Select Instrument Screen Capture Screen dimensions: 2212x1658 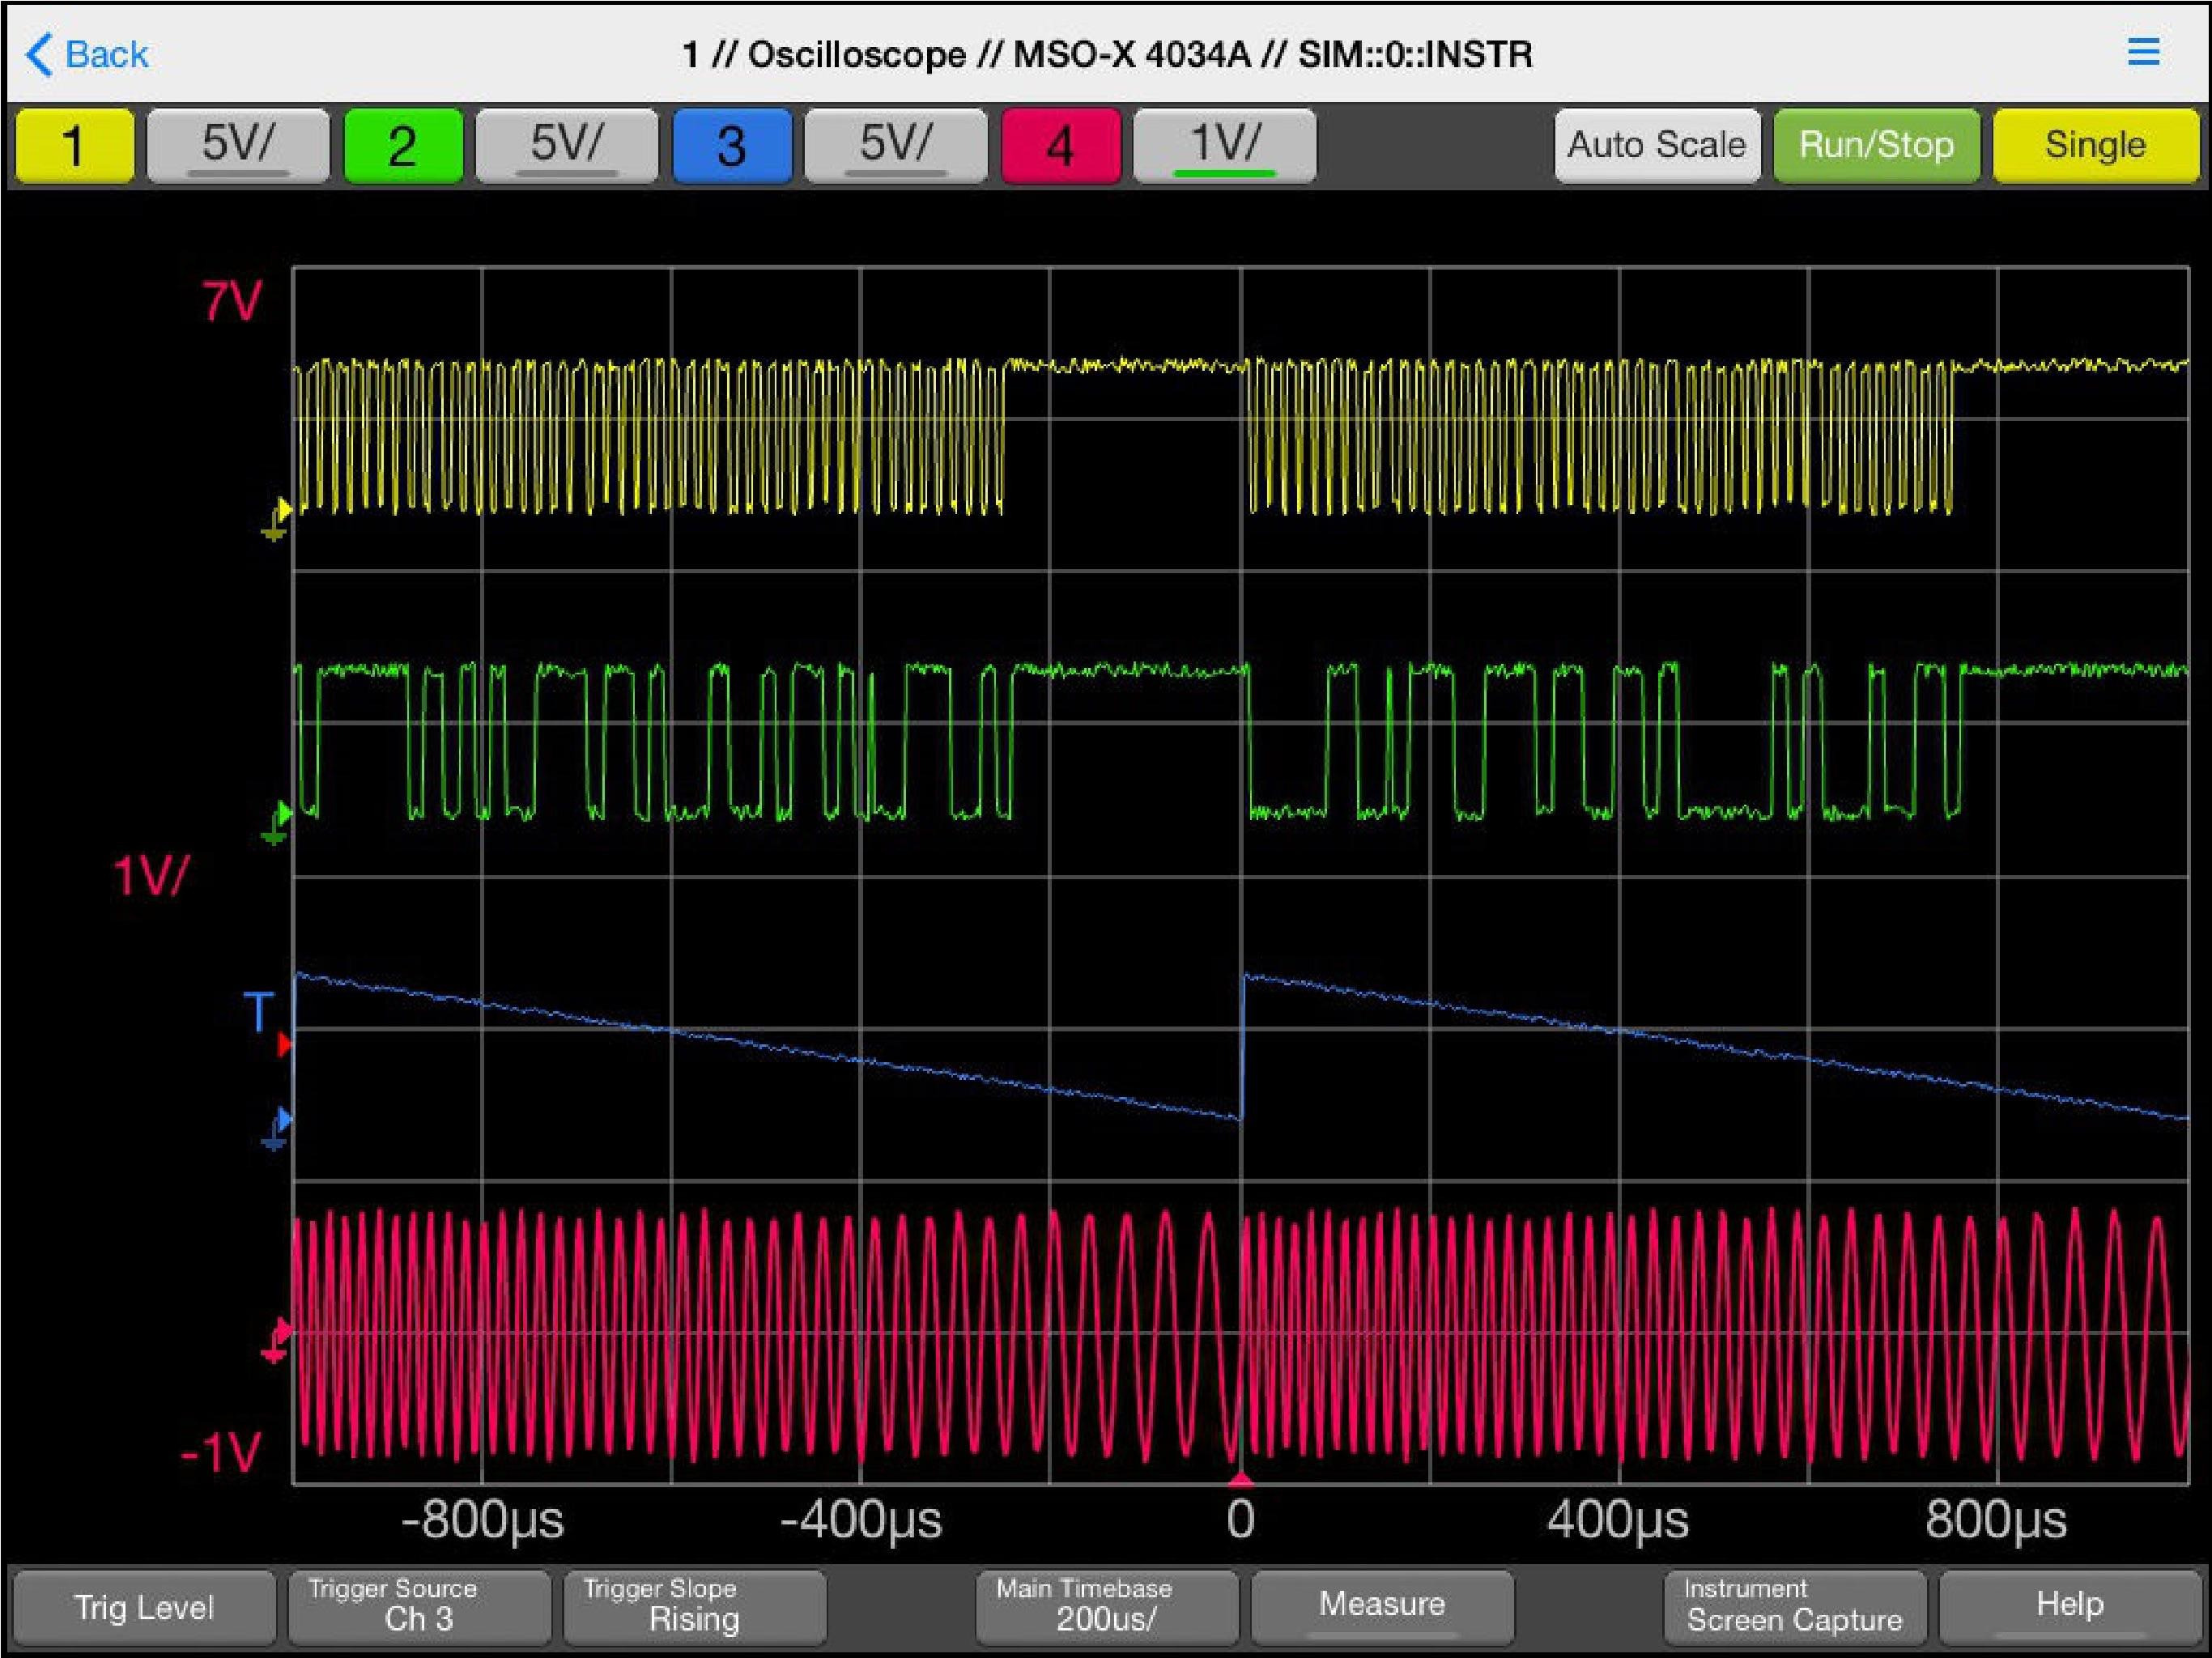(1795, 1607)
